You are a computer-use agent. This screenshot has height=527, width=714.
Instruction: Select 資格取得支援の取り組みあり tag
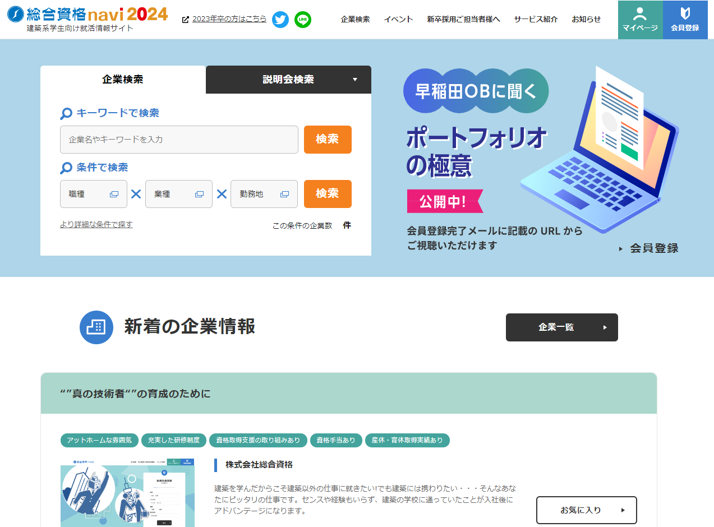[x=259, y=440]
